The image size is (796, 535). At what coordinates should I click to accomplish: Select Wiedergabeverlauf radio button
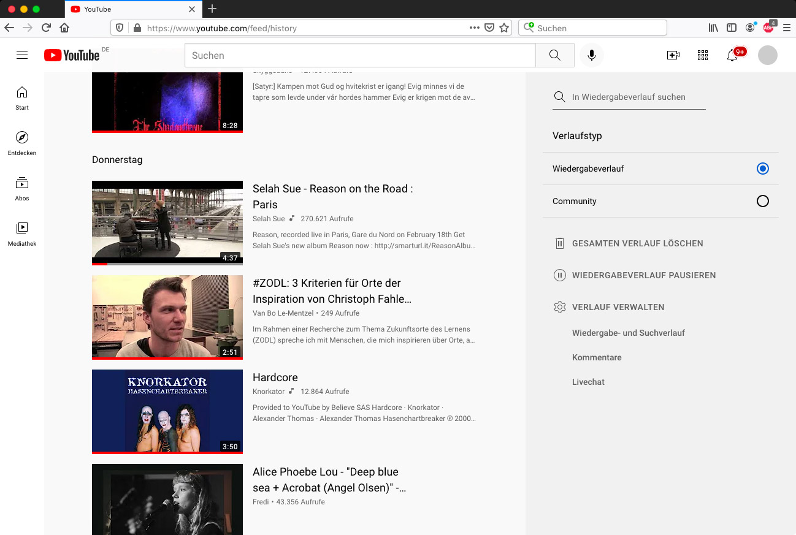pos(763,169)
